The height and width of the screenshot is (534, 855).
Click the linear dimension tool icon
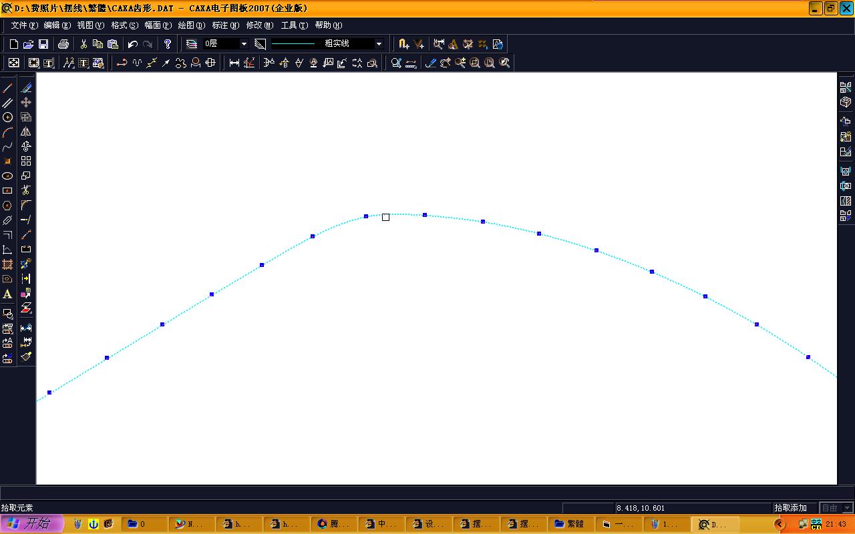pyautogui.click(x=234, y=63)
